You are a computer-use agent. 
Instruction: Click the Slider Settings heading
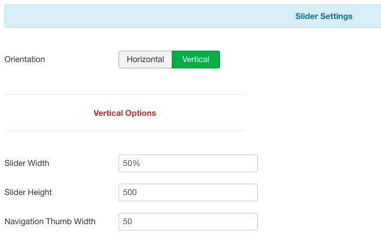pos(324,16)
